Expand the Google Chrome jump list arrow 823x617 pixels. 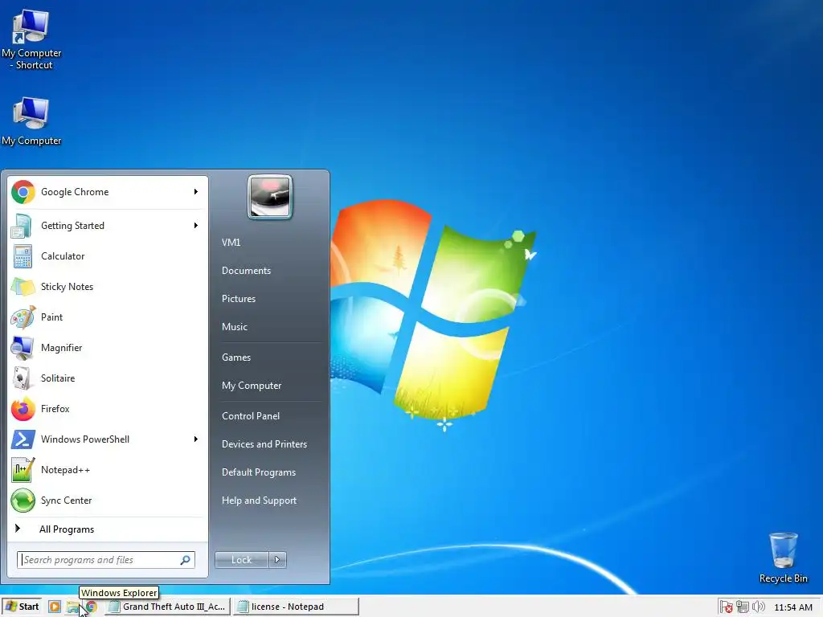196,192
